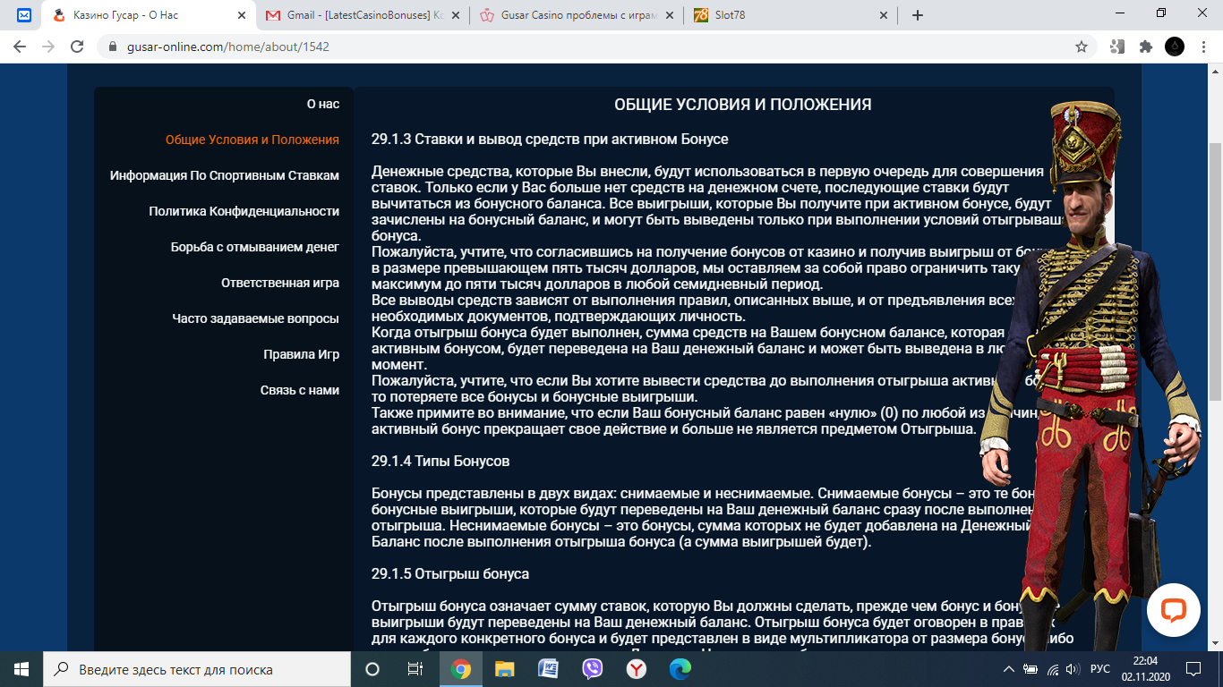This screenshot has width=1223, height=687.
Task: Switch the РУС input language
Action: [x=1100, y=669]
